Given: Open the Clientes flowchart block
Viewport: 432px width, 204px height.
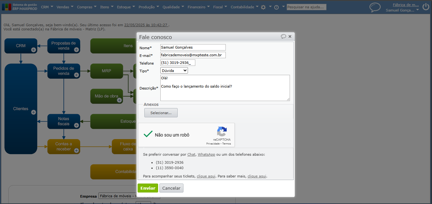Looking at the screenshot, I should [x=21, y=109].
